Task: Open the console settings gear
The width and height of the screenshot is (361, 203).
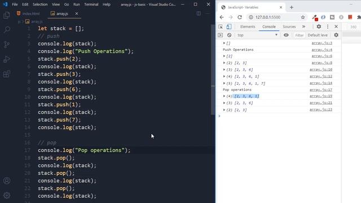Action: point(336,35)
